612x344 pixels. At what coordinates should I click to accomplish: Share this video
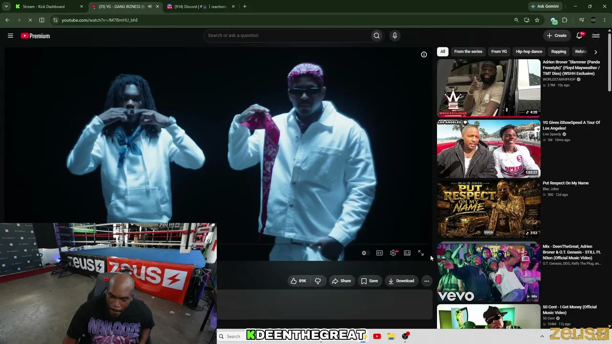click(x=341, y=281)
